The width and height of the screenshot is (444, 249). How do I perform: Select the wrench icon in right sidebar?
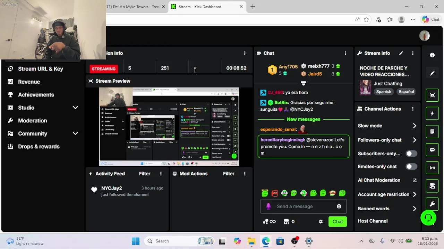[x=432, y=204]
